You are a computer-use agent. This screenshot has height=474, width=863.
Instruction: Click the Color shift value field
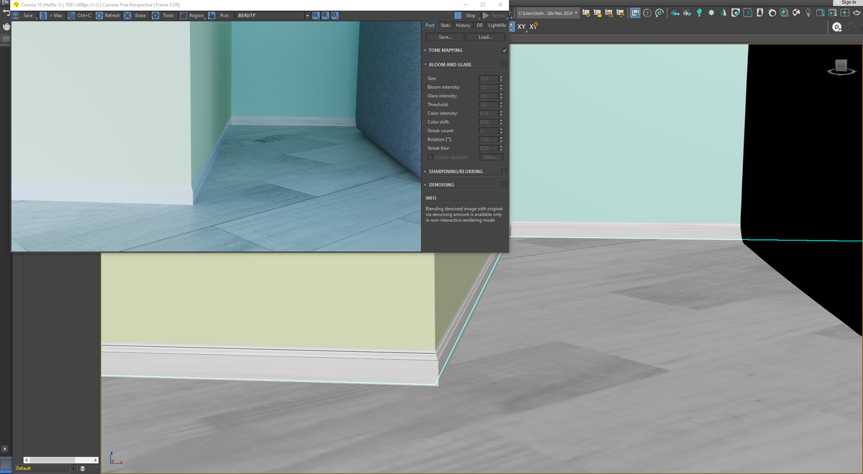(x=488, y=122)
